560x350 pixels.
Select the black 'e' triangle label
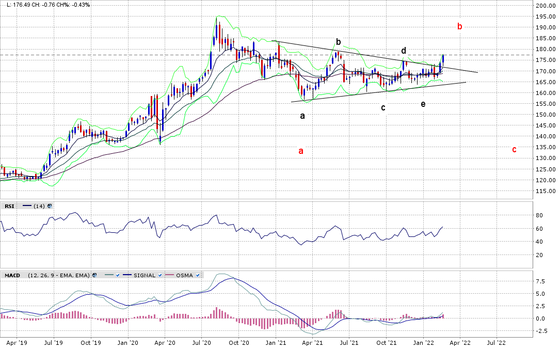[x=423, y=104]
